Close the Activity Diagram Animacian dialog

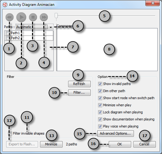tap(153, 3)
